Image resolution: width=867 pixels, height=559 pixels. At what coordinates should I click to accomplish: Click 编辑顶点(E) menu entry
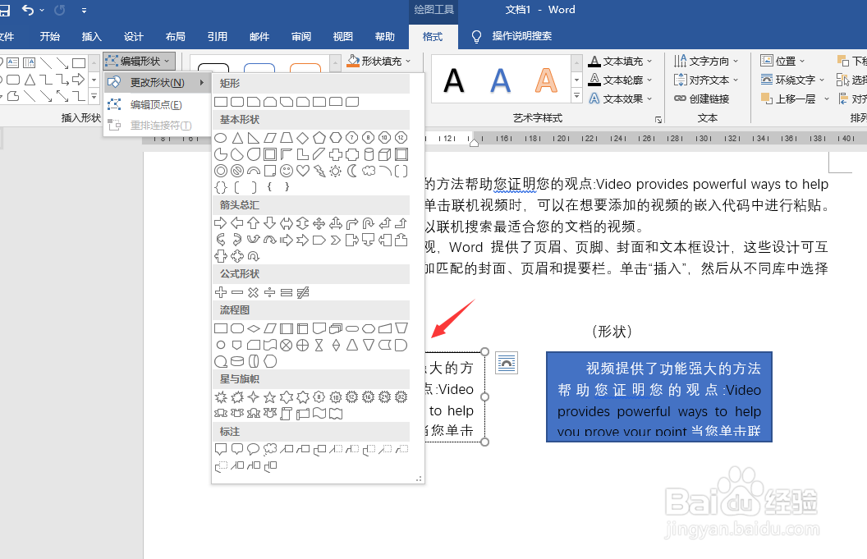tap(158, 104)
